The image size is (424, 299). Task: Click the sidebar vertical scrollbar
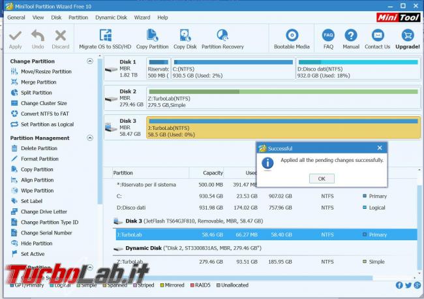pos(100,131)
